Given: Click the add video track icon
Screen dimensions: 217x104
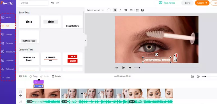Looking at the screenshot, I should click(20, 92).
